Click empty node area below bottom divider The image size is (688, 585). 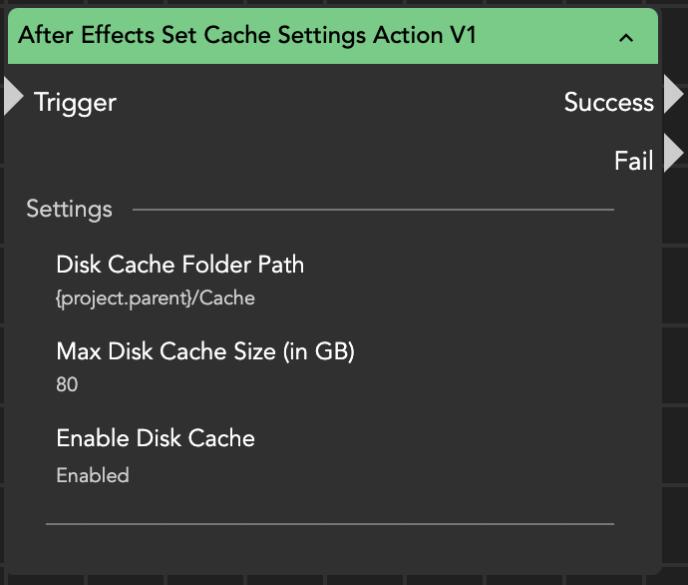(x=329, y=549)
